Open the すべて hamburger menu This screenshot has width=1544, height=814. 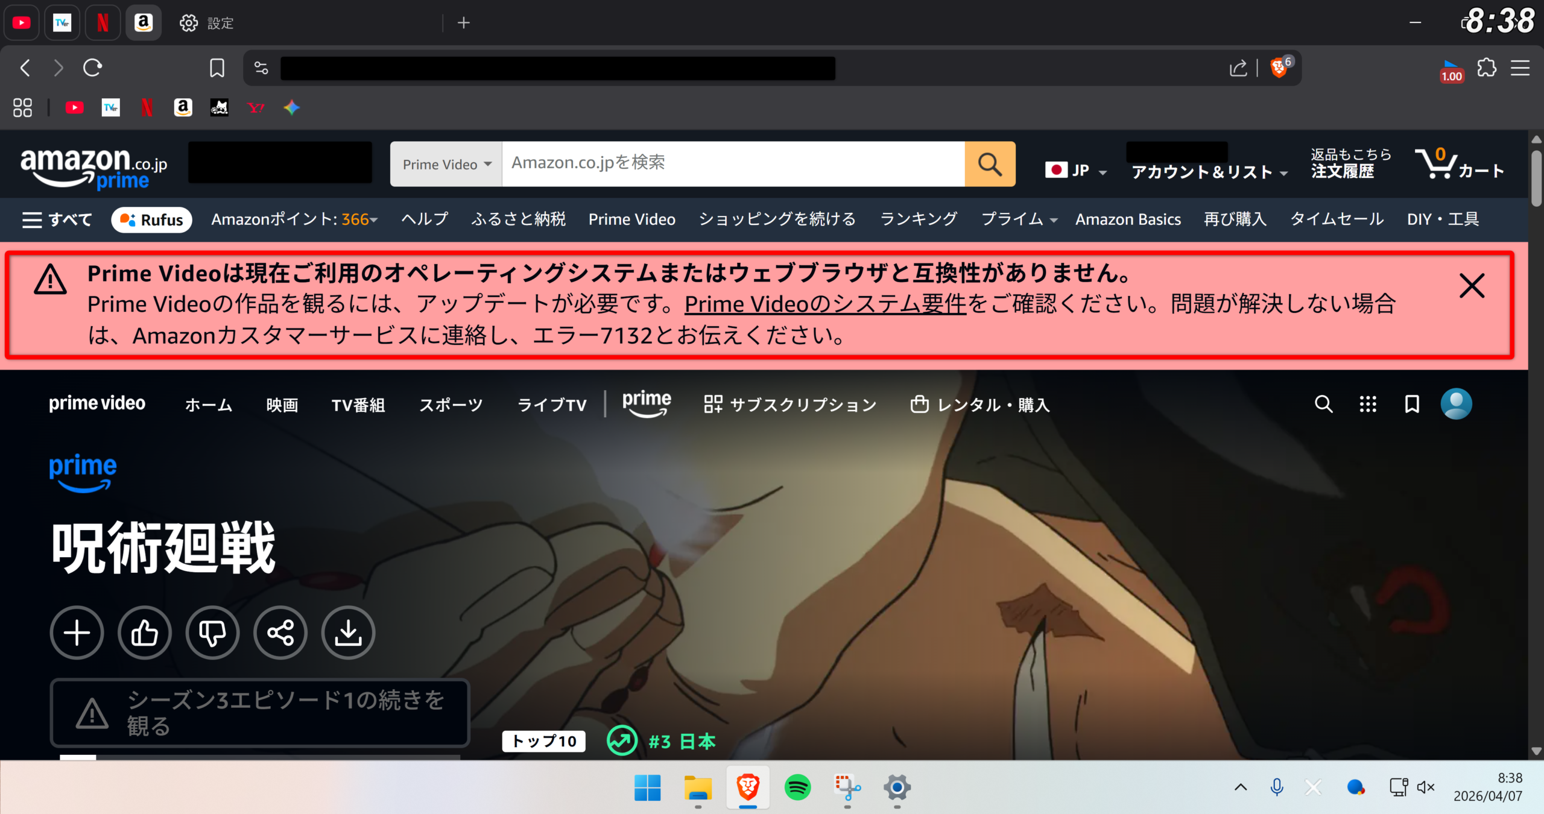click(57, 219)
